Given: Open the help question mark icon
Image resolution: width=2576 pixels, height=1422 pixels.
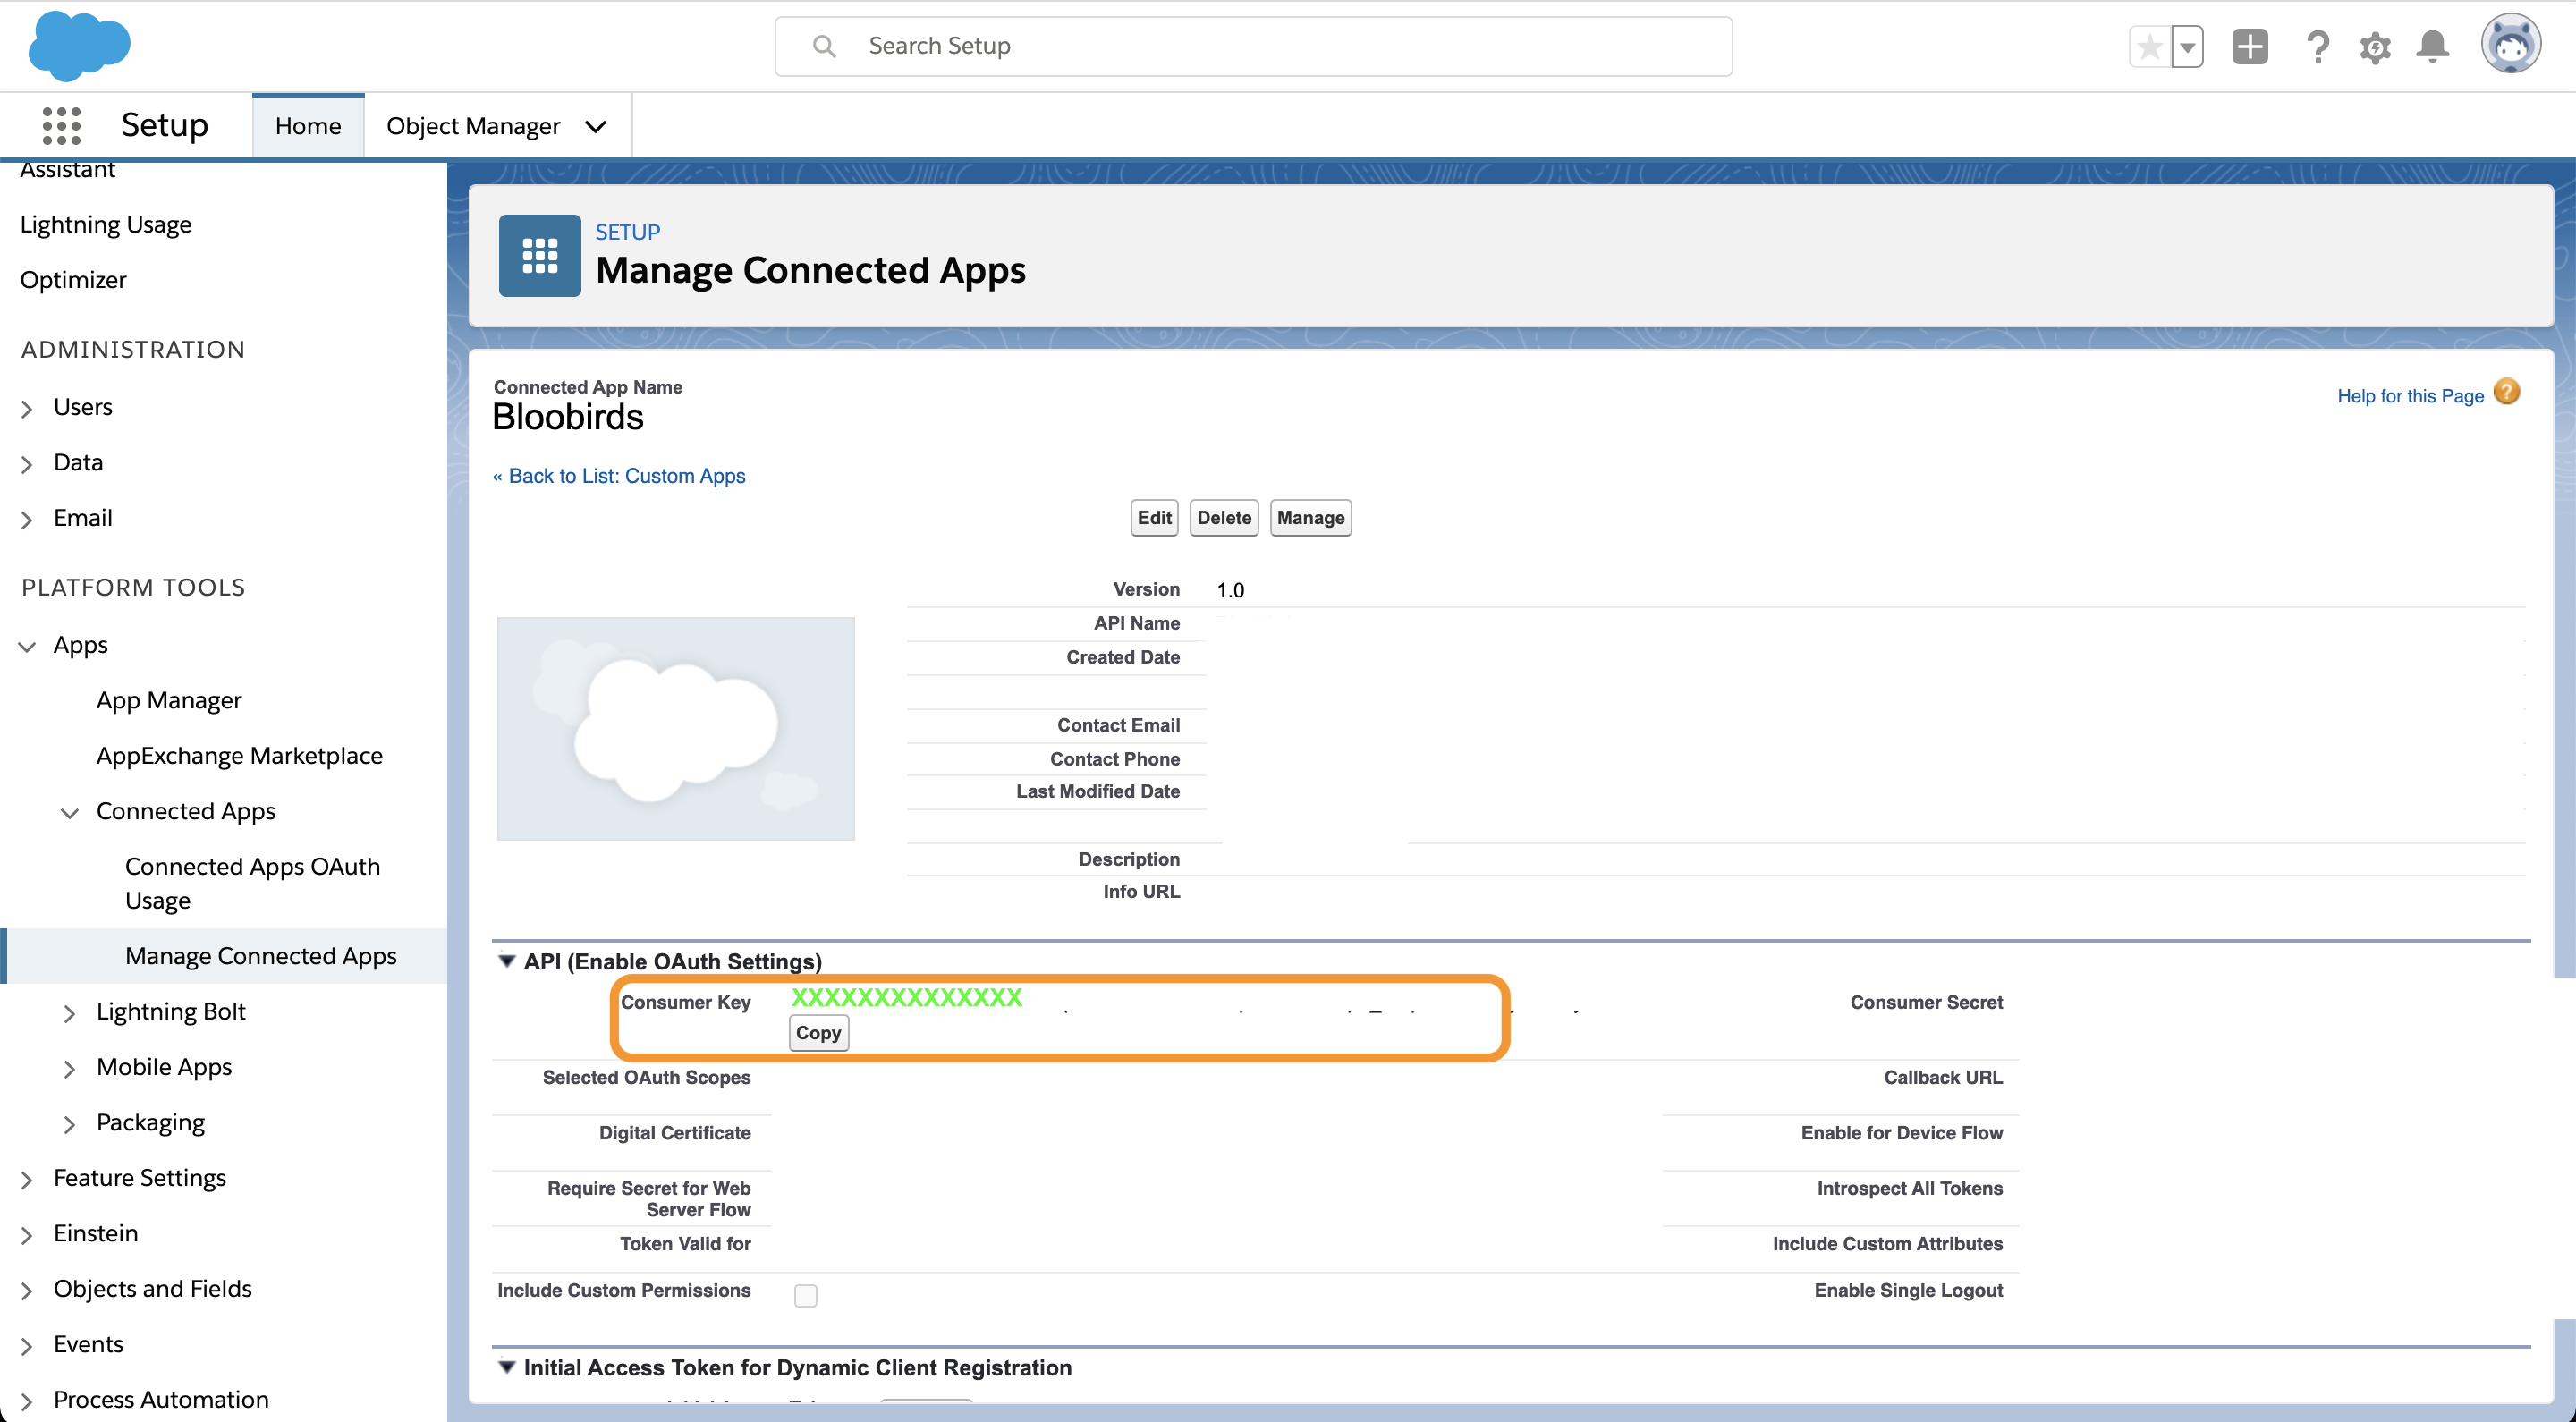Looking at the screenshot, I should pos(2317,46).
